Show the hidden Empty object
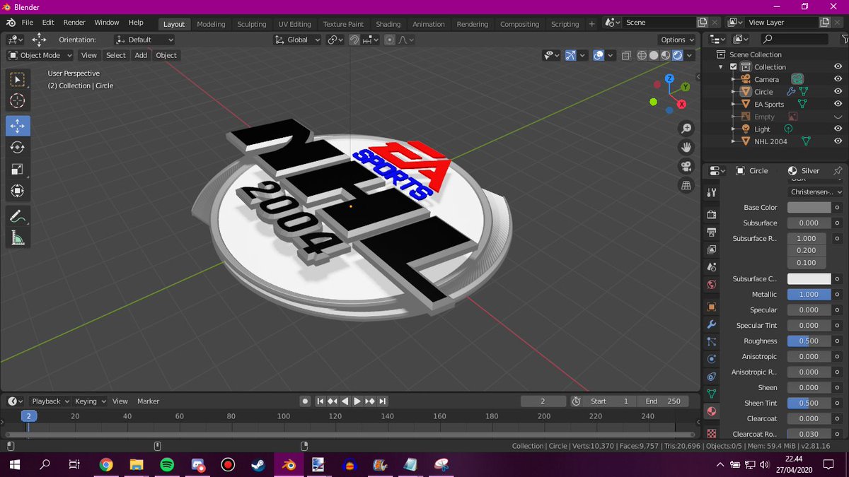This screenshot has width=849, height=477. [838, 117]
